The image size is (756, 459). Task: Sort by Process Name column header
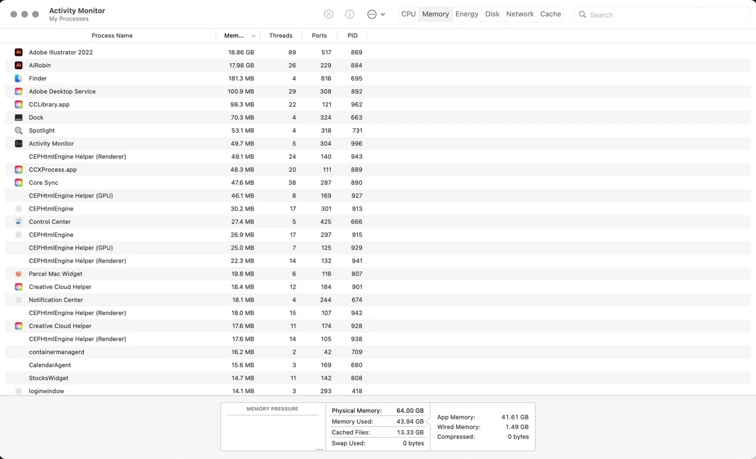pyautogui.click(x=112, y=35)
